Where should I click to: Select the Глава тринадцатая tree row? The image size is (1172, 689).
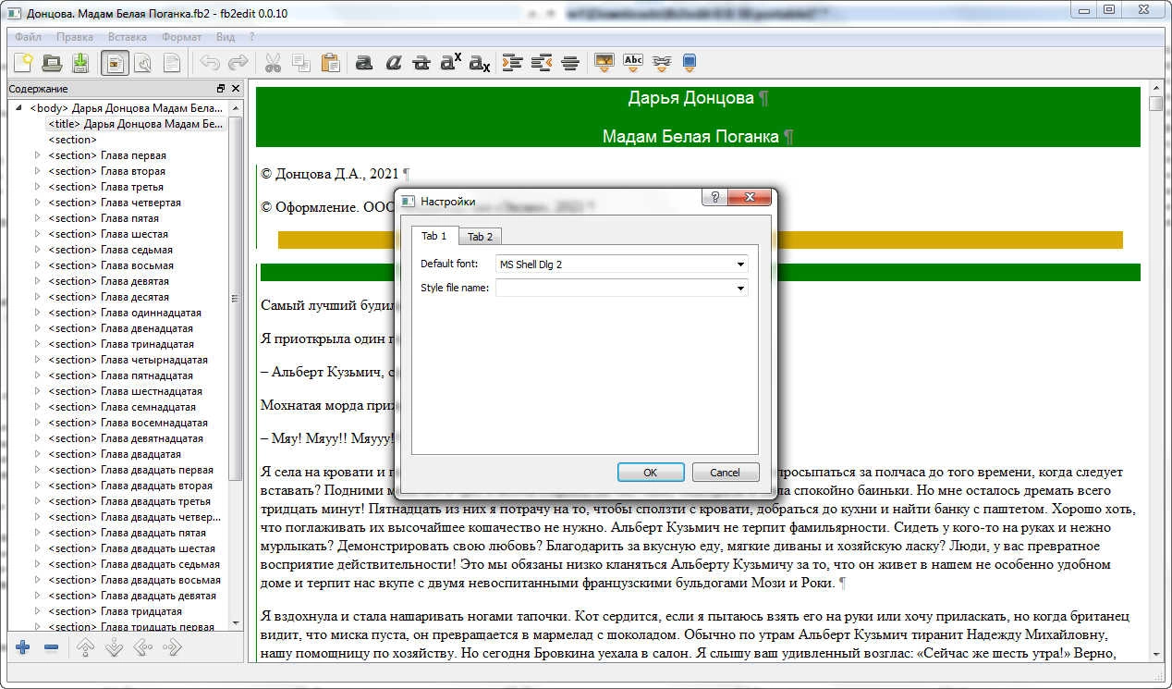[121, 344]
